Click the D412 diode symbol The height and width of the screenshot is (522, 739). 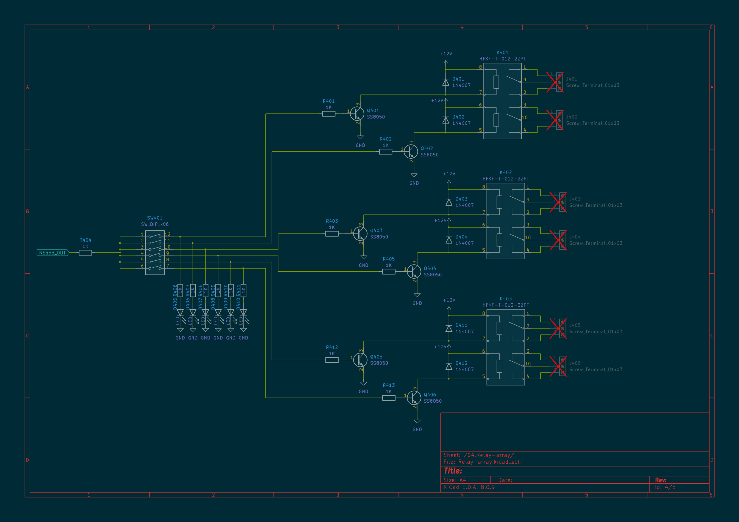pos(449,366)
